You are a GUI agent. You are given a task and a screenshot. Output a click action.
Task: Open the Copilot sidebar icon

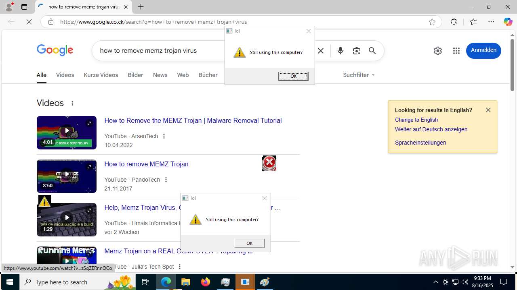point(508,22)
